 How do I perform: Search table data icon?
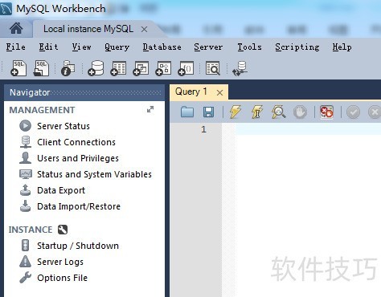click(x=213, y=68)
